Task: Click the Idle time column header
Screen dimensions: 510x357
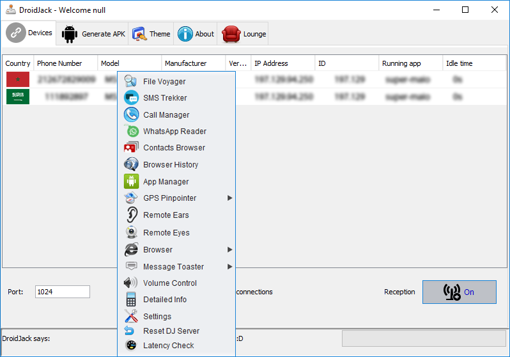Action: (x=474, y=63)
